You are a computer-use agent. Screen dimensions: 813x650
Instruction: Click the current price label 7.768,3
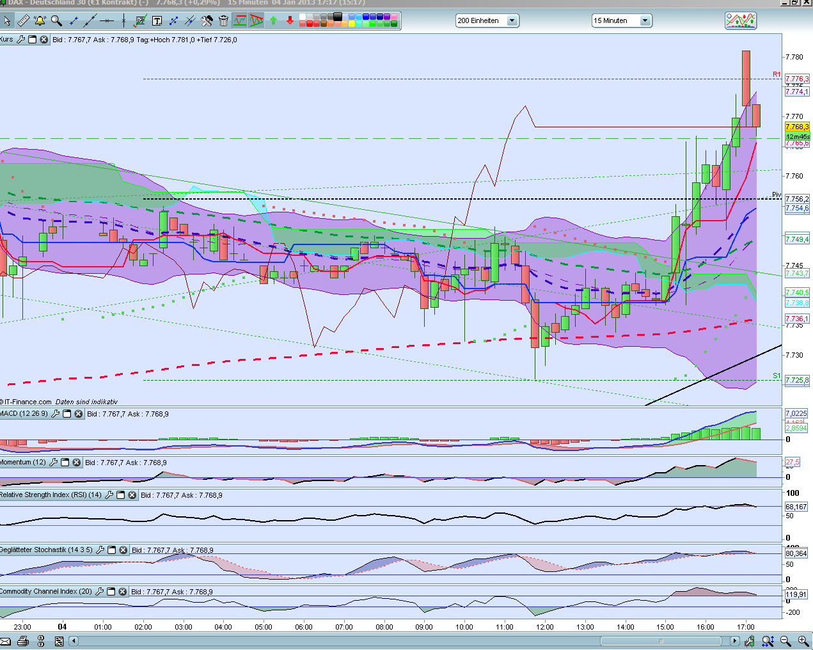(x=797, y=127)
